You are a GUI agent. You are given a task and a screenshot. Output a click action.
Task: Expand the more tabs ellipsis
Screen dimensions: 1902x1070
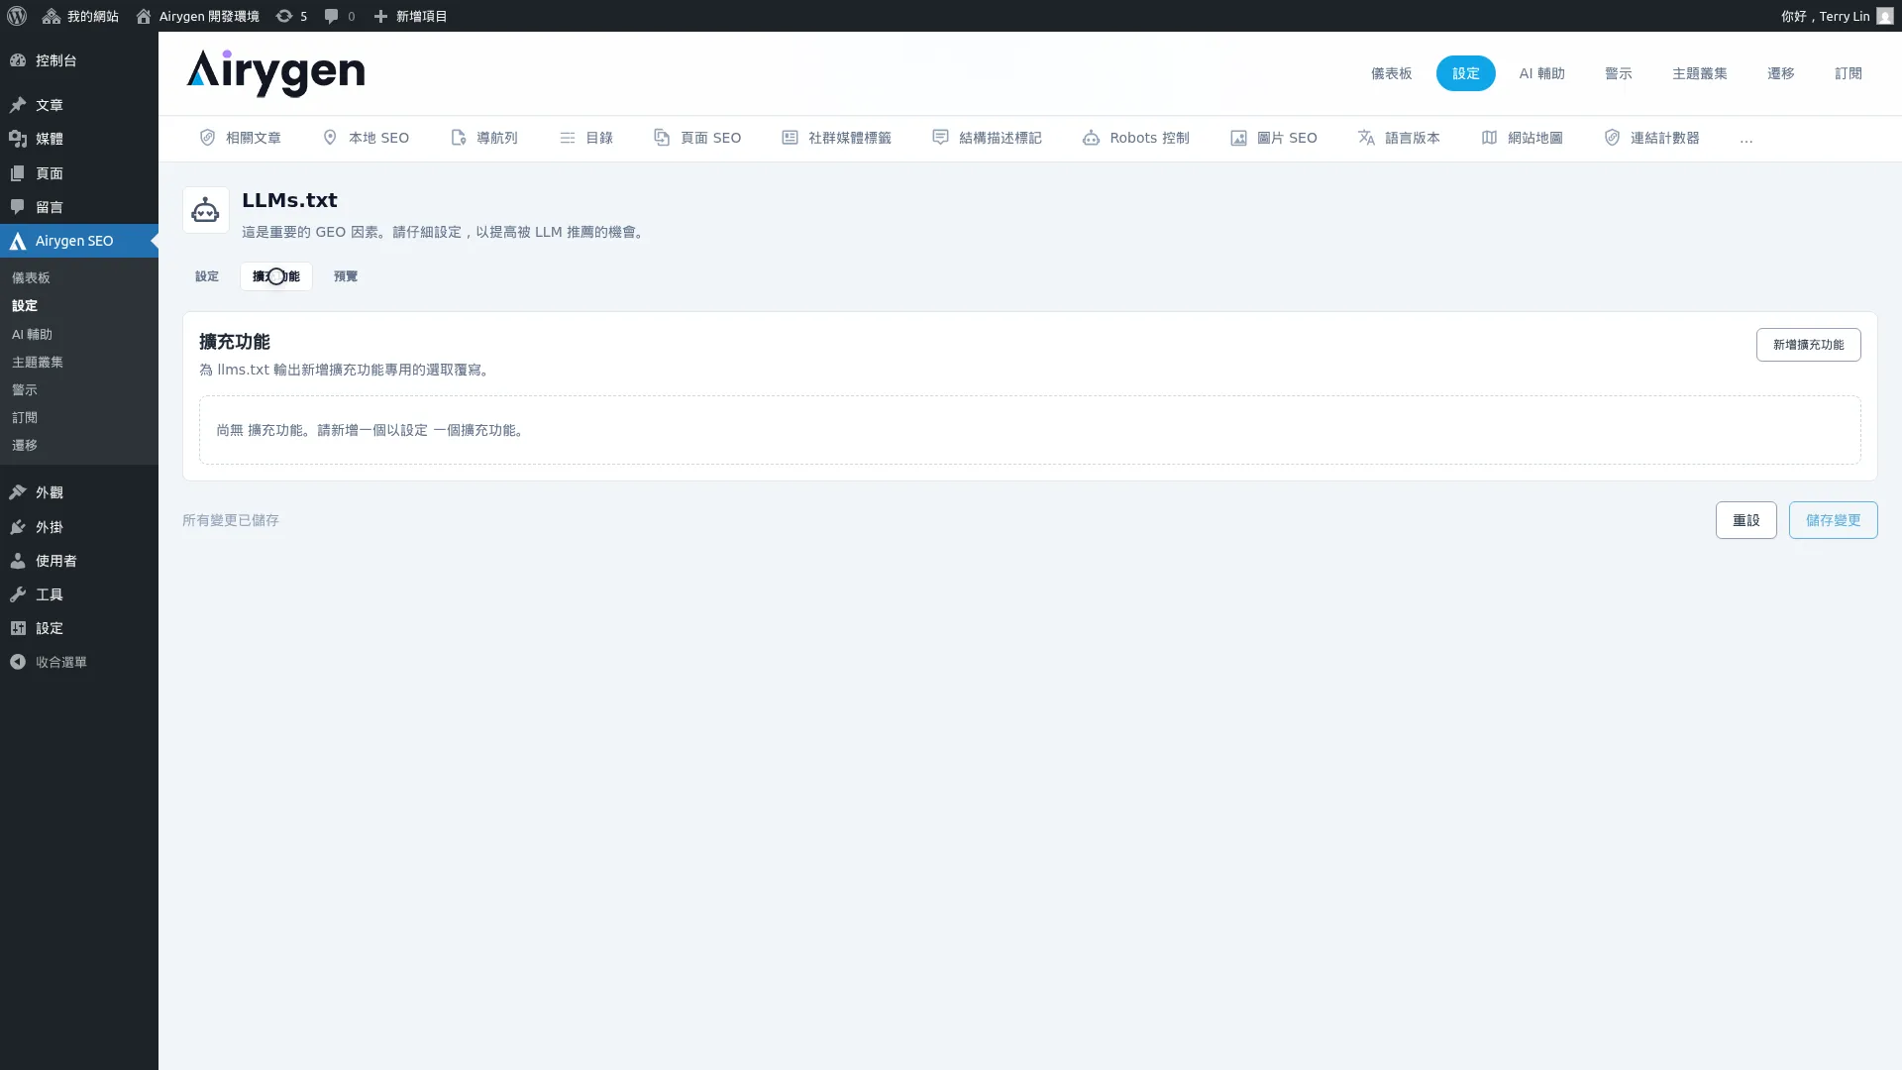tap(1745, 140)
